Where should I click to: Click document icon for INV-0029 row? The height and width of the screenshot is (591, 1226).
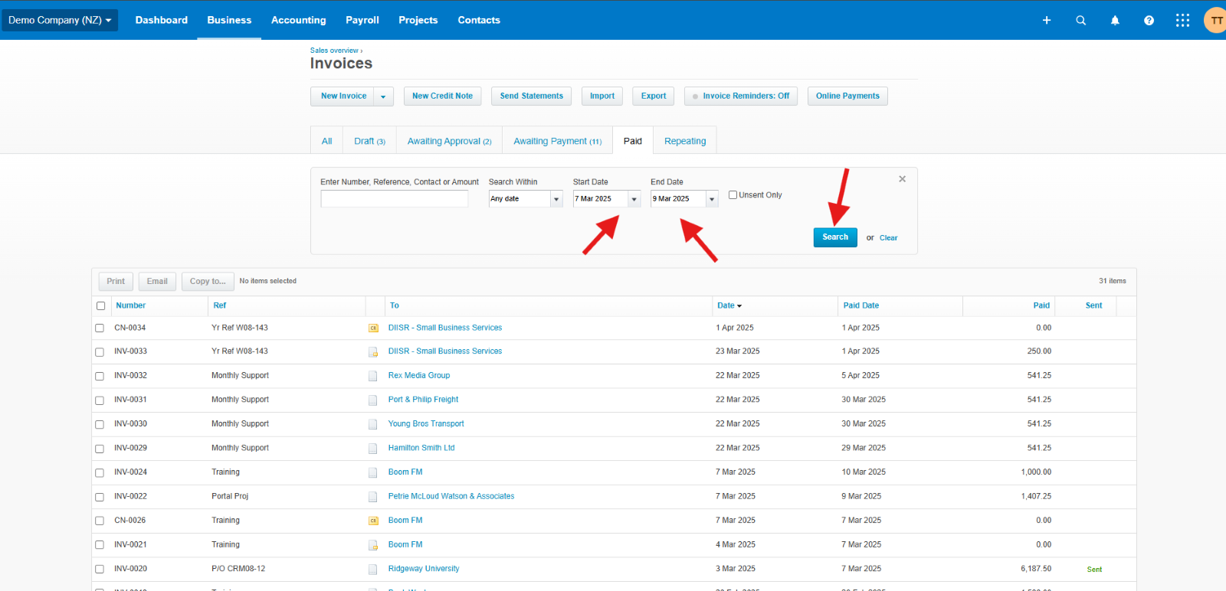(373, 449)
